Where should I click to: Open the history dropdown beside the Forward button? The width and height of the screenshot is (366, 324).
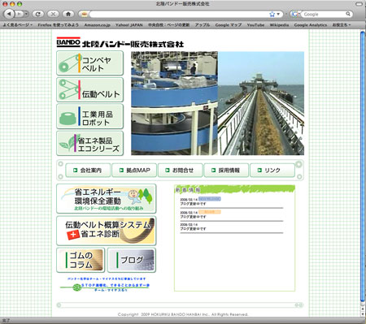26,14
